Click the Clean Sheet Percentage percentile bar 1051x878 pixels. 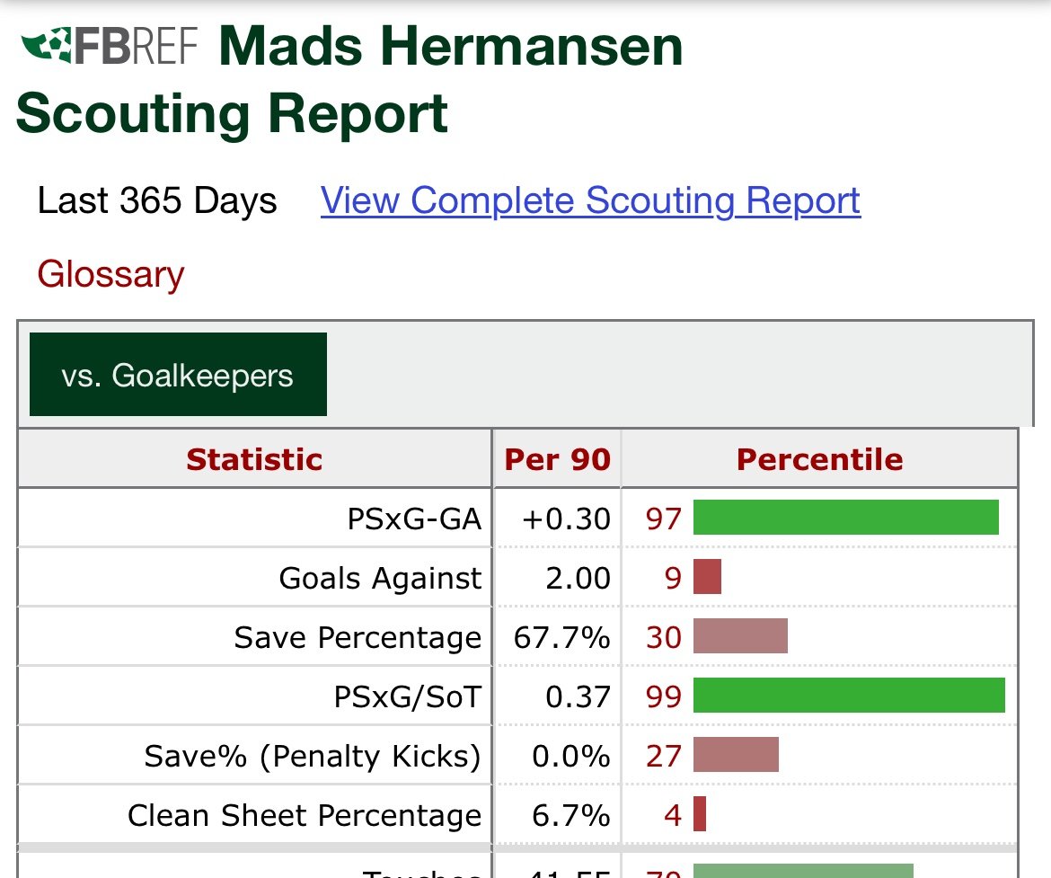[x=700, y=813]
